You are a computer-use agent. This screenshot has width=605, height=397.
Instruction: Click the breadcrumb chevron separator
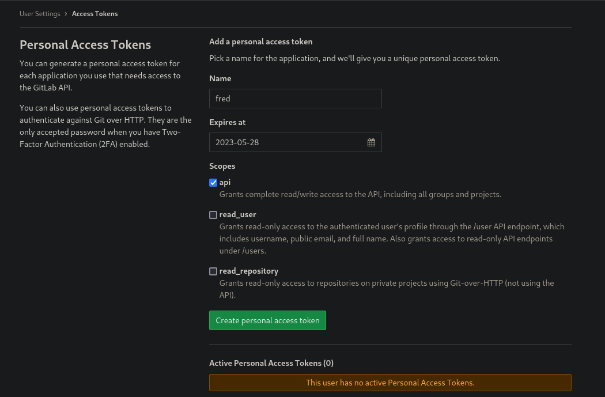pos(66,14)
